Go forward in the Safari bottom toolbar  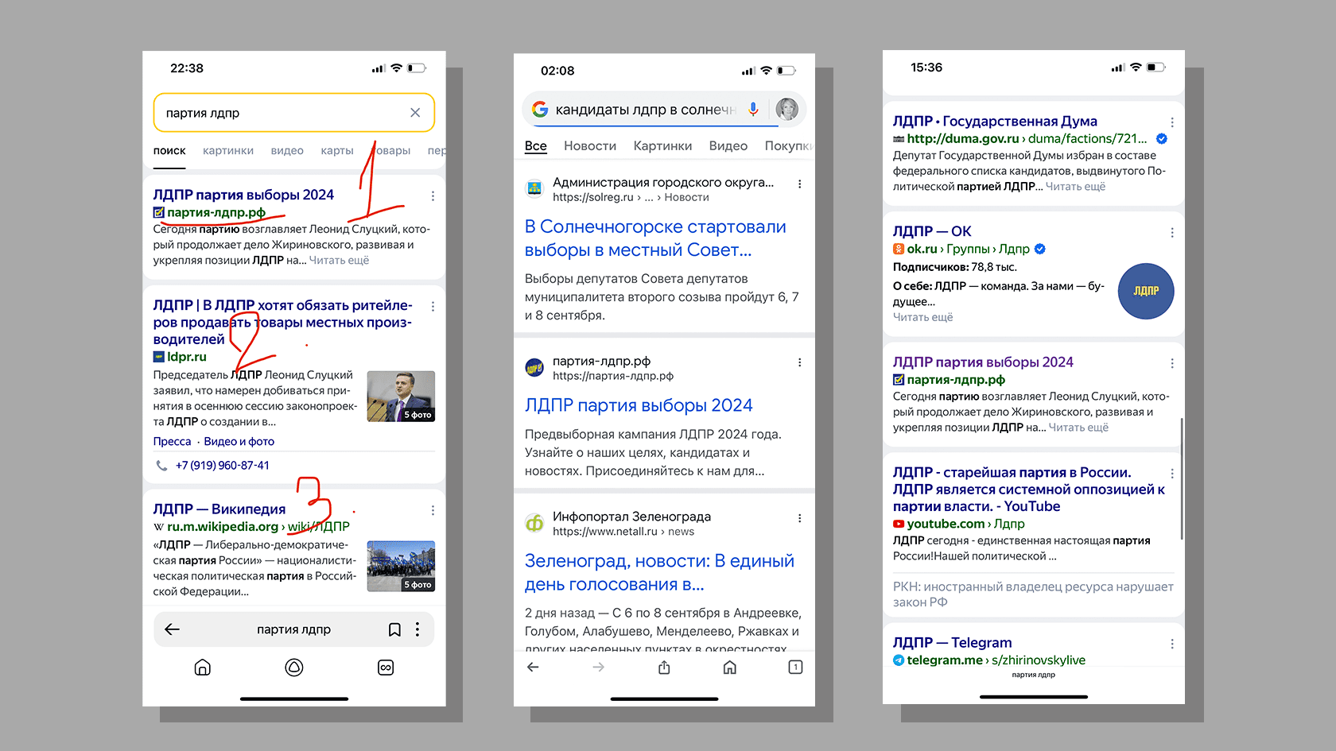click(x=599, y=668)
